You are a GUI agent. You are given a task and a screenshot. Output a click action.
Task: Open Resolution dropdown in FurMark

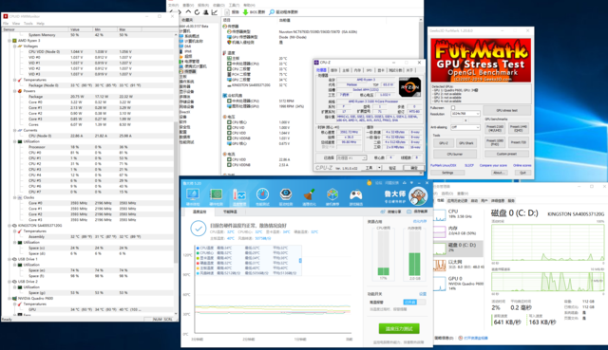(x=465, y=114)
